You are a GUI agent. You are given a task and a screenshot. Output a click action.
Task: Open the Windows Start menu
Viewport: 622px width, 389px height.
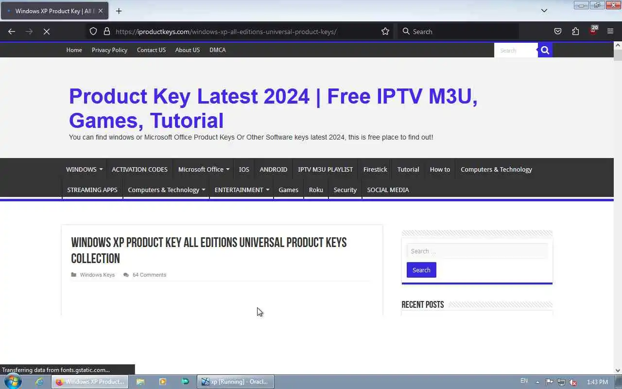pyautogui.click(x=13, y=382)
